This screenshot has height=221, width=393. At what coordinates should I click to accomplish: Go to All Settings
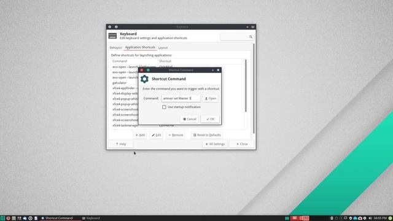215,144
